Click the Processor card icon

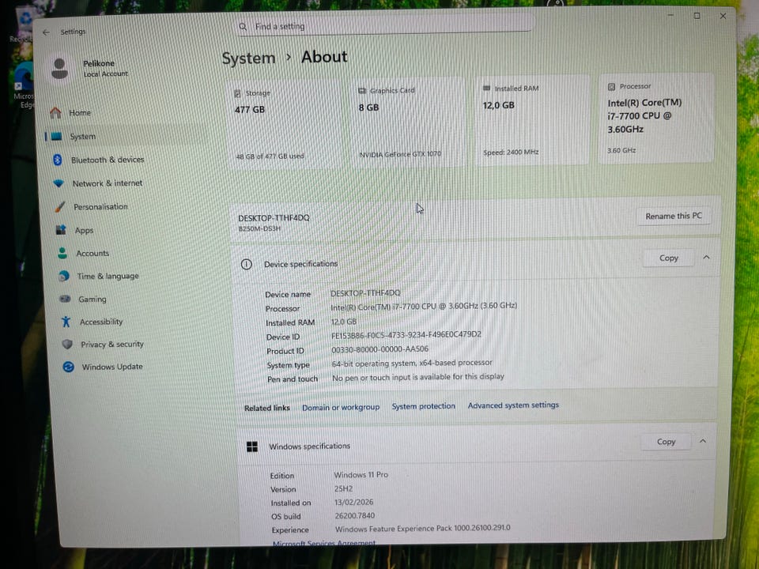pos(611,87)
